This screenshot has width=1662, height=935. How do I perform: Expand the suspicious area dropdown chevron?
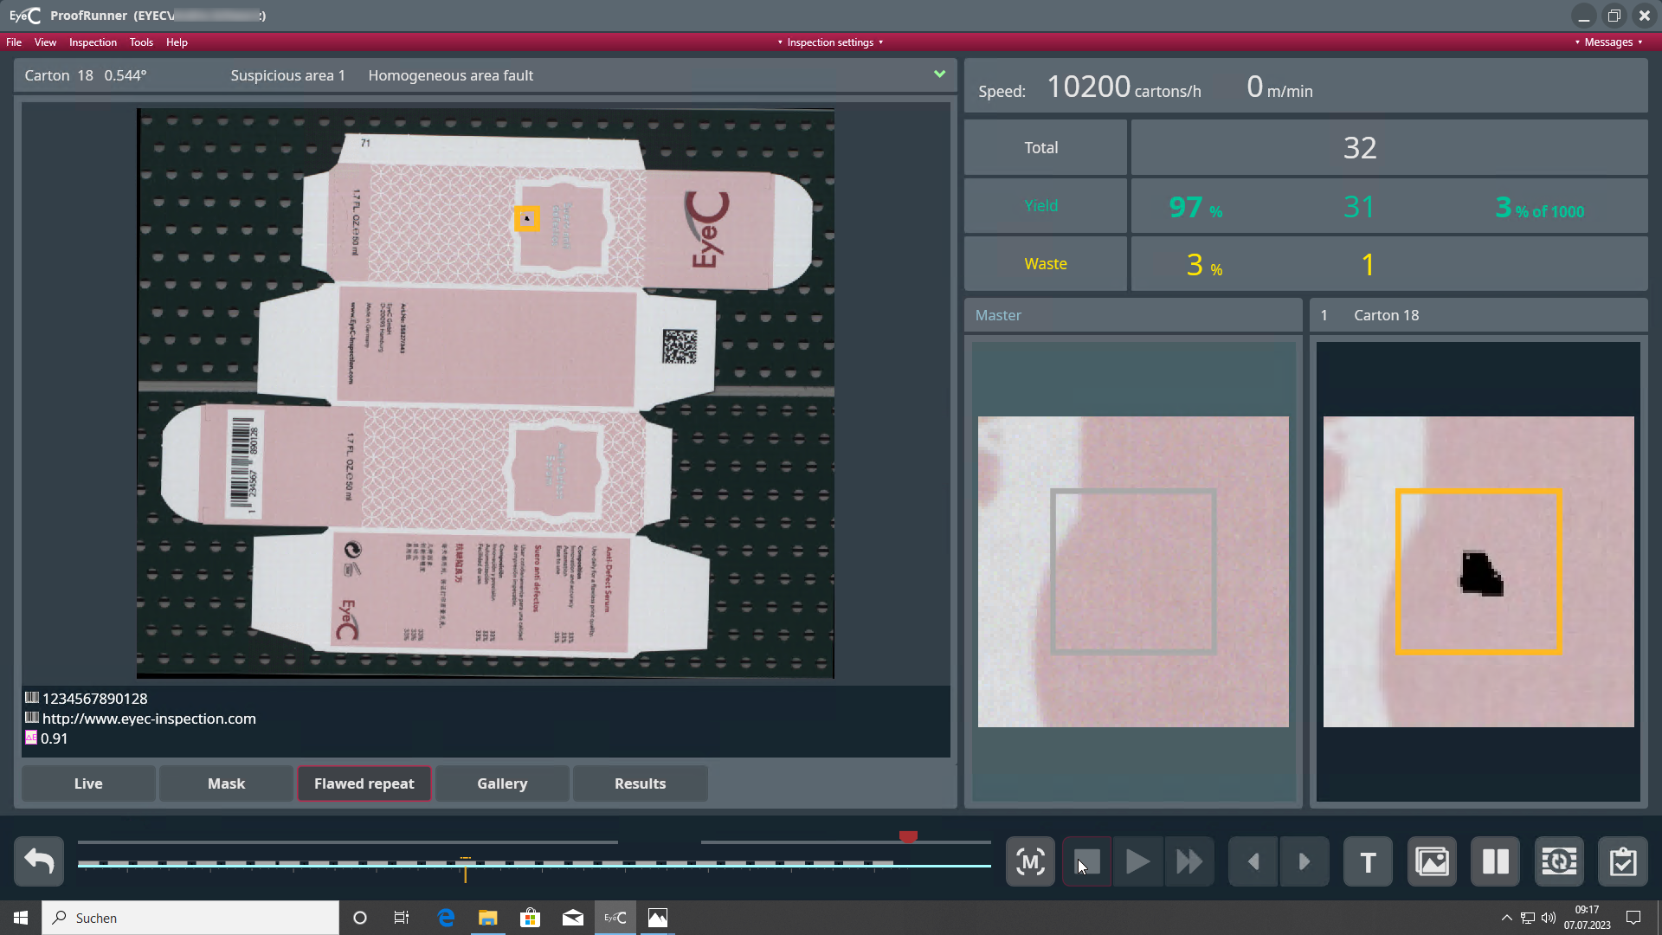click(939, 74)
